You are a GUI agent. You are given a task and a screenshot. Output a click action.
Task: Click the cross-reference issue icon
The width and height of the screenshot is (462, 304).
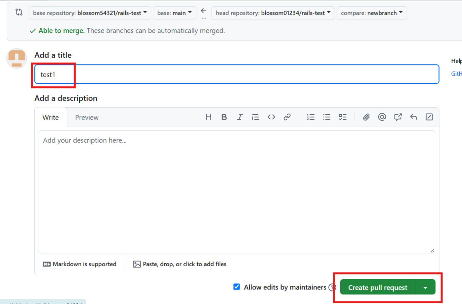coord(398,117)
